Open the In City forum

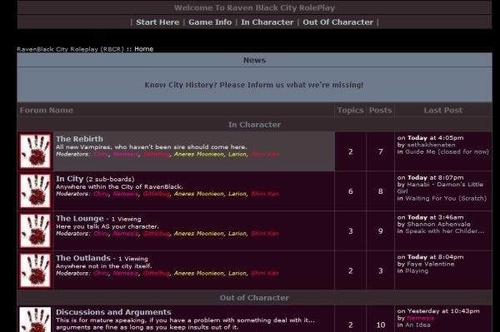click(69, 179)
